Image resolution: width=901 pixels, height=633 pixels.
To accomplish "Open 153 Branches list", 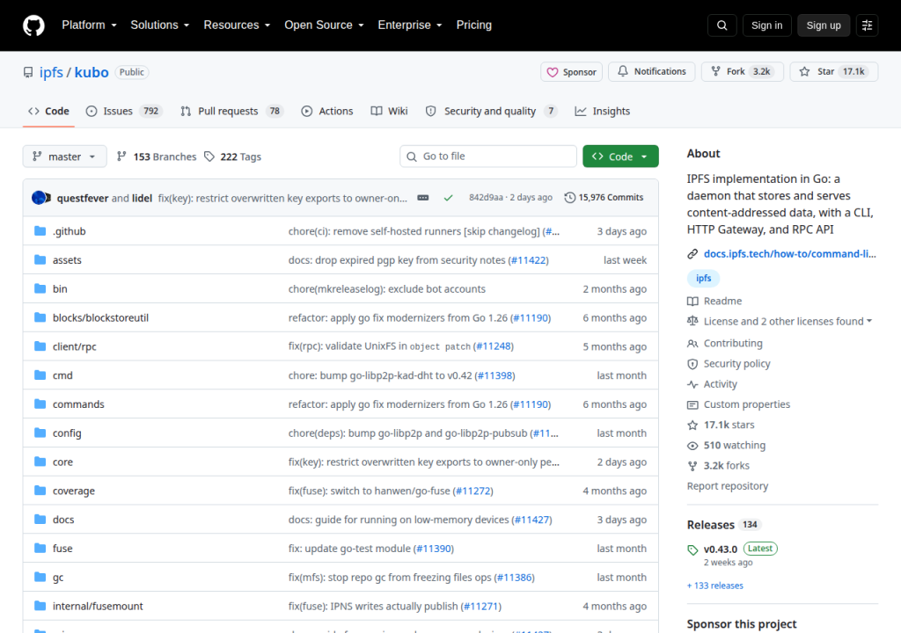I will 157,156.
